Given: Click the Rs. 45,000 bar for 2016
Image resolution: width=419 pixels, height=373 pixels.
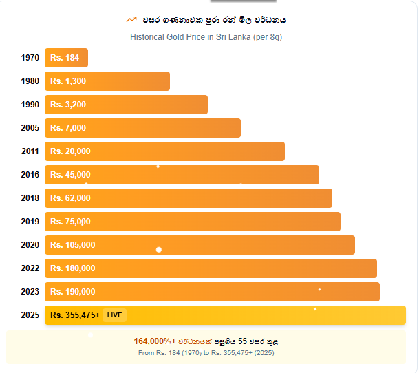Looking at the screenshot, I should tap(182, 175).
